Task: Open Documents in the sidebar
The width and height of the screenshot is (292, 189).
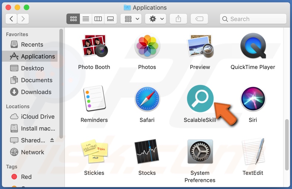Action: pos(30,80)
